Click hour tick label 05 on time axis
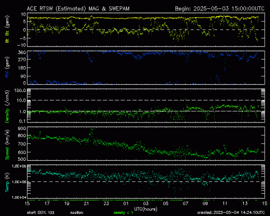This screenshot has width=270, height=216. pyautogui.click(x=165, y=204)
